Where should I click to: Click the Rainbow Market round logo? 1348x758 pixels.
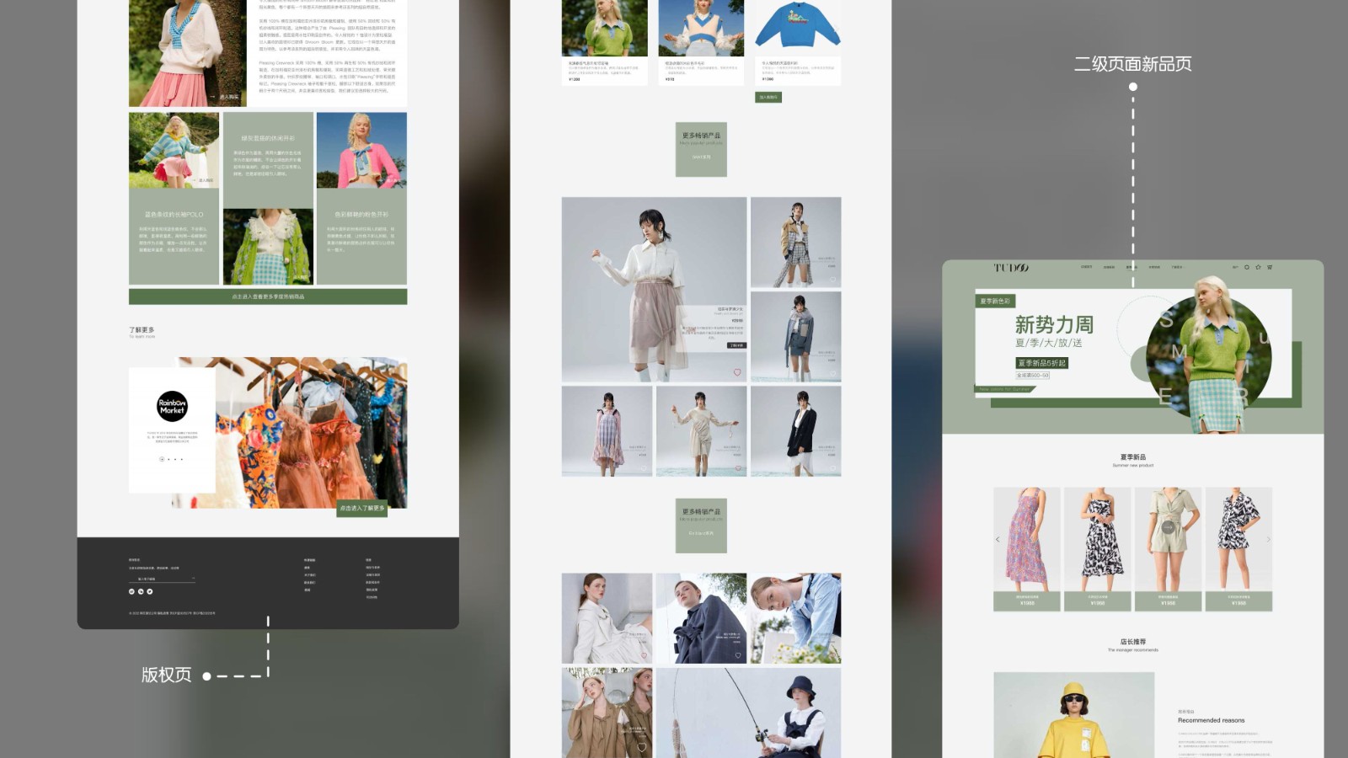(172, 406)
